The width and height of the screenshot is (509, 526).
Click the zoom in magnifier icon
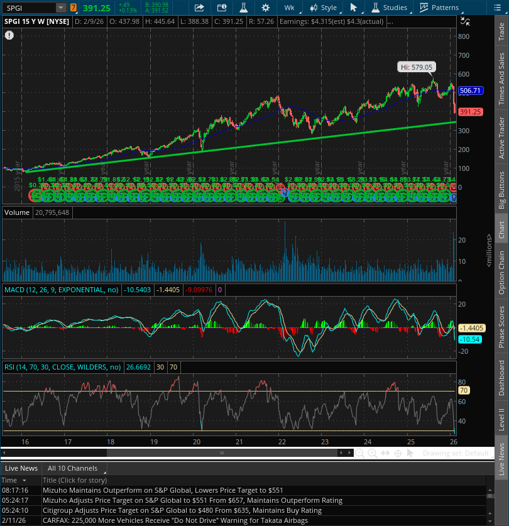point(373,453)
